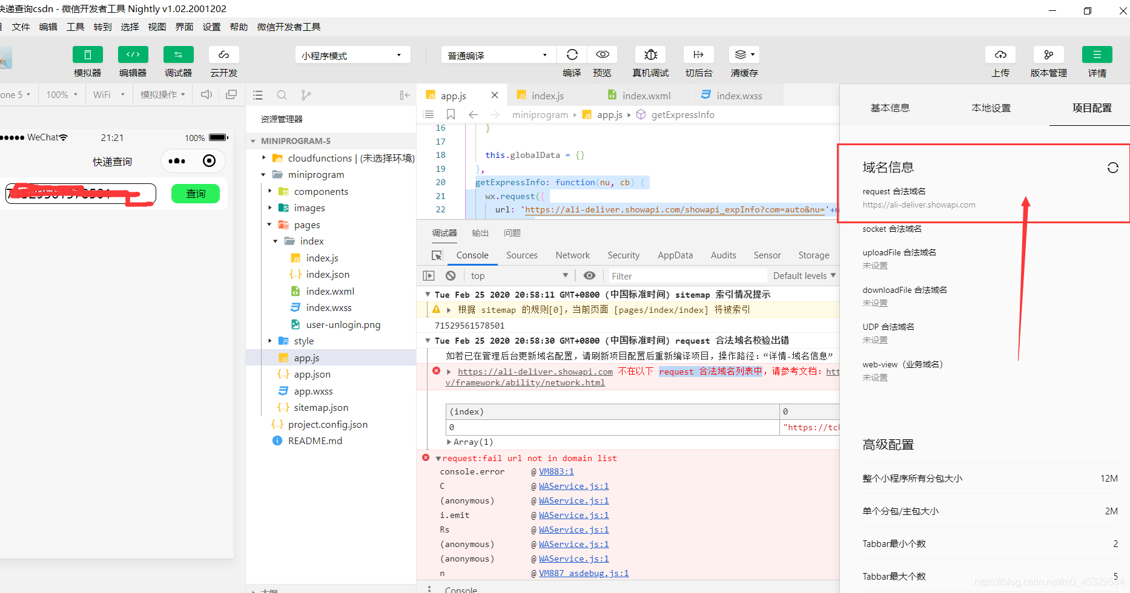This screenshot has height=593, width=1130.
Task: Switch to the AppData devtools tab
Action: point(675,255)
